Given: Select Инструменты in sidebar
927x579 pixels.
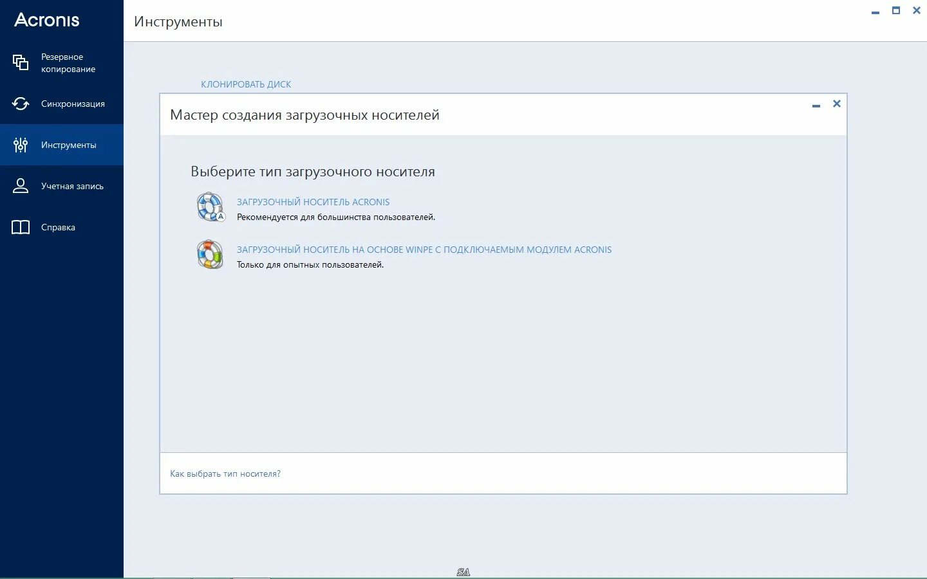Looking at the screenshot, I should tap(62, 145).
